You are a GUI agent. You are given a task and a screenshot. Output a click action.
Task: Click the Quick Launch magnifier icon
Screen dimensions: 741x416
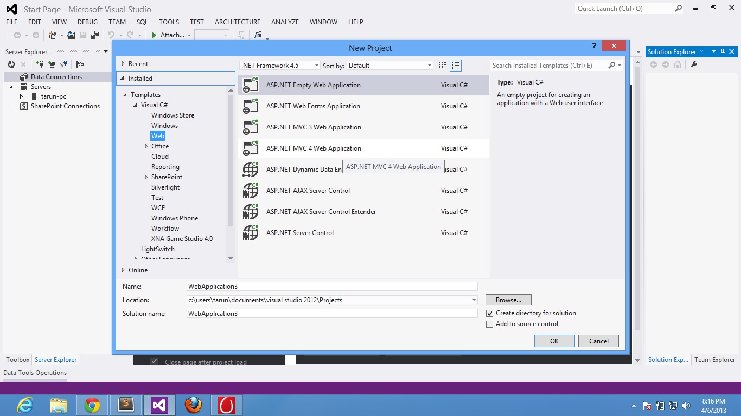[x=678, y=9]
